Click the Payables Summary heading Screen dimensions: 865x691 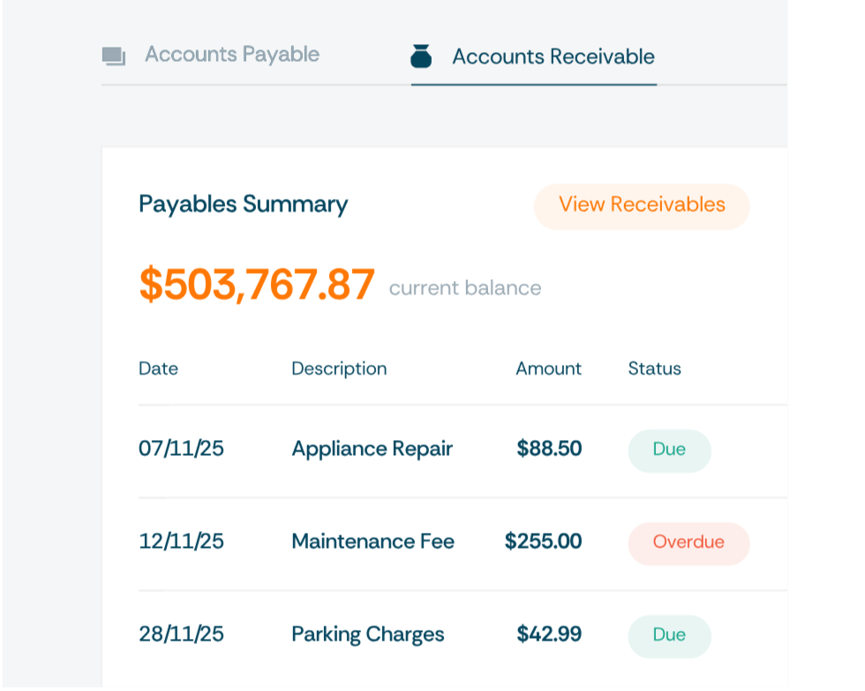tap(243, 205)
